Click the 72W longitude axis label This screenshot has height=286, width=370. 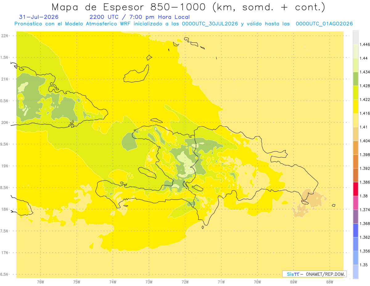tap(185, 282)
